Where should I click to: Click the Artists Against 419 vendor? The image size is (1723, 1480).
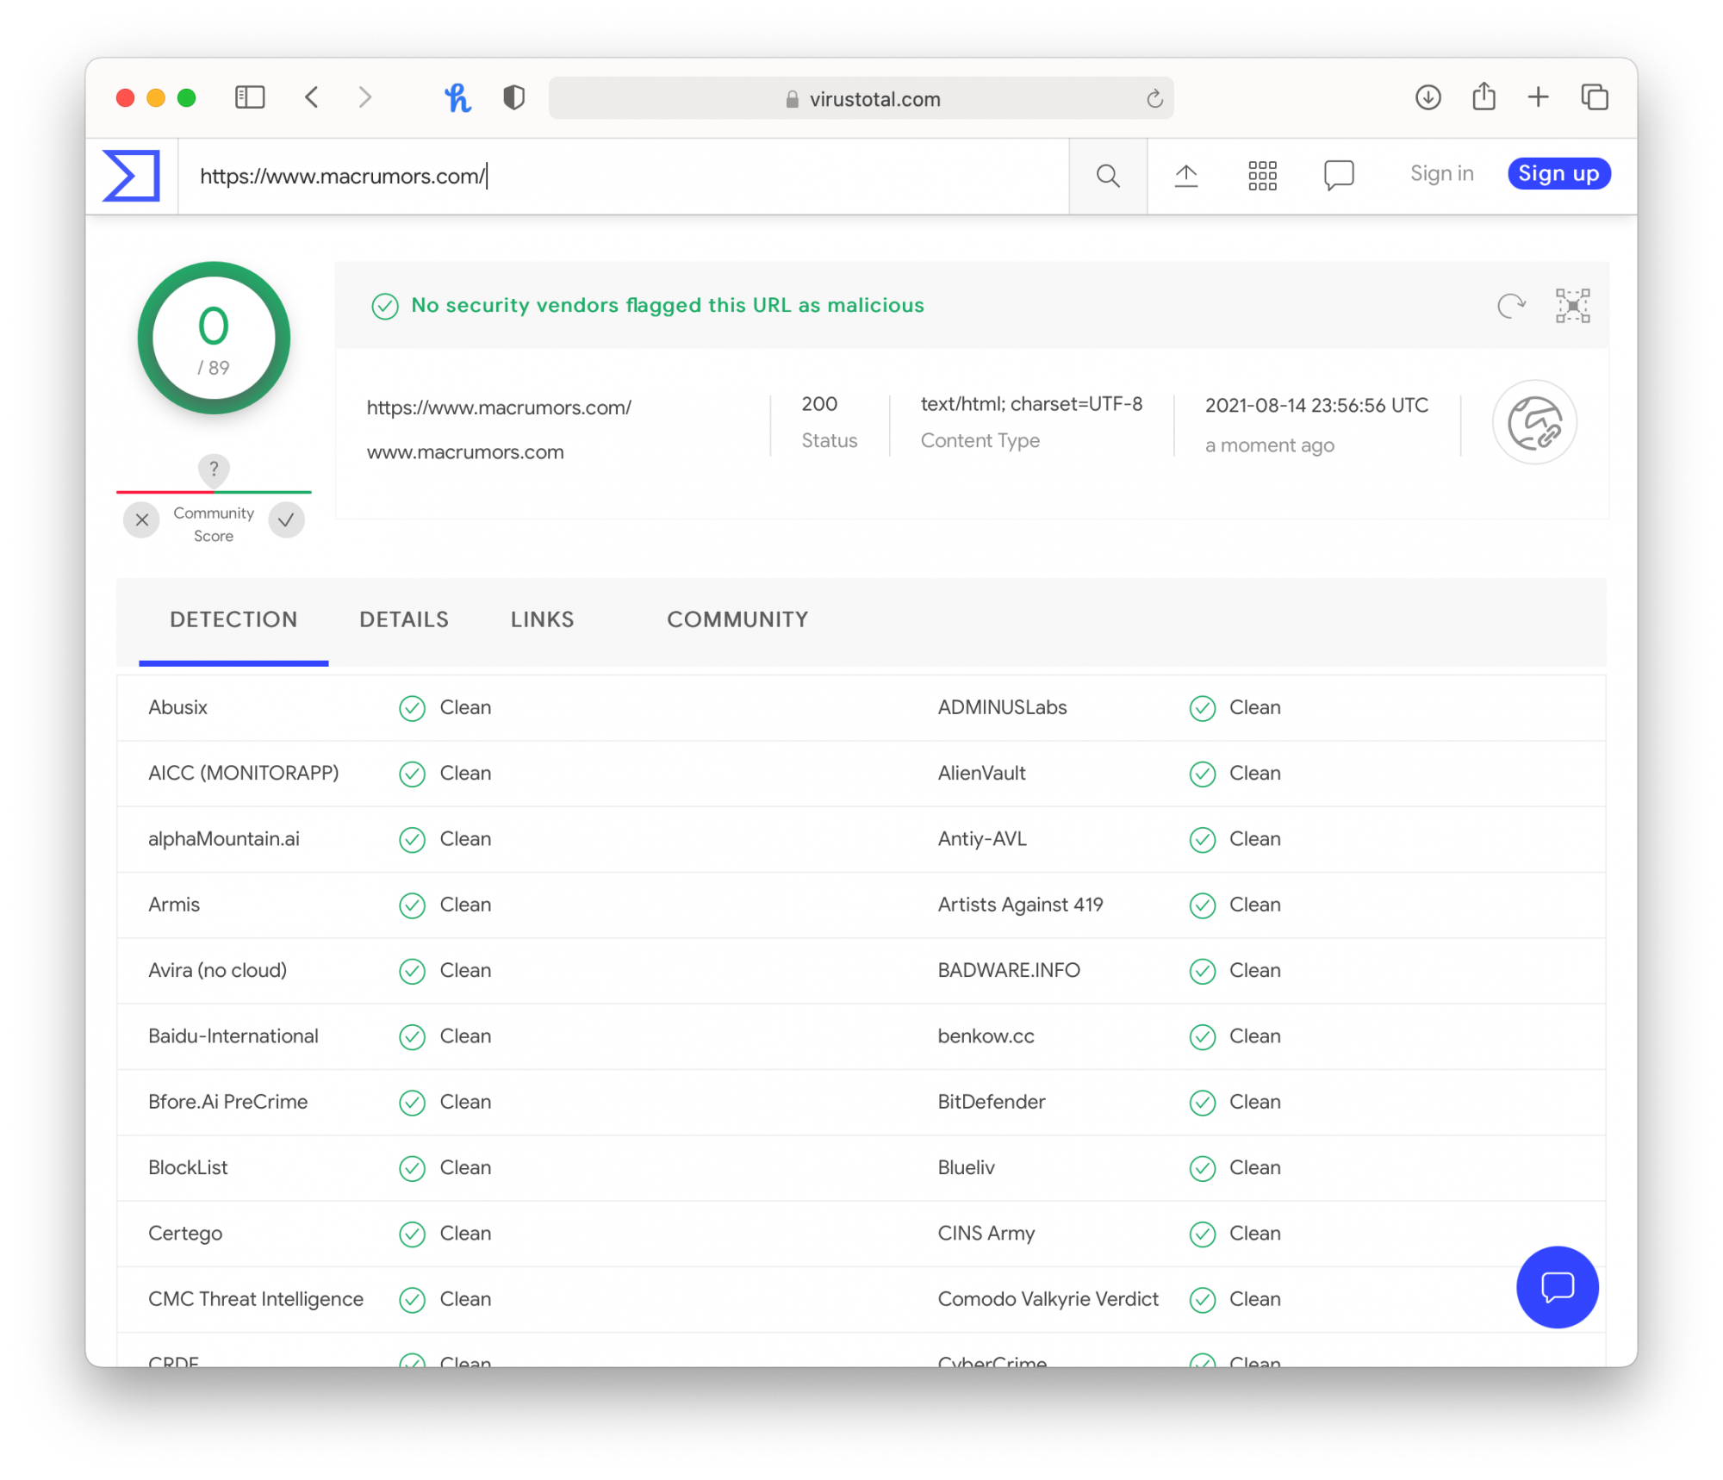[1020, 905]
